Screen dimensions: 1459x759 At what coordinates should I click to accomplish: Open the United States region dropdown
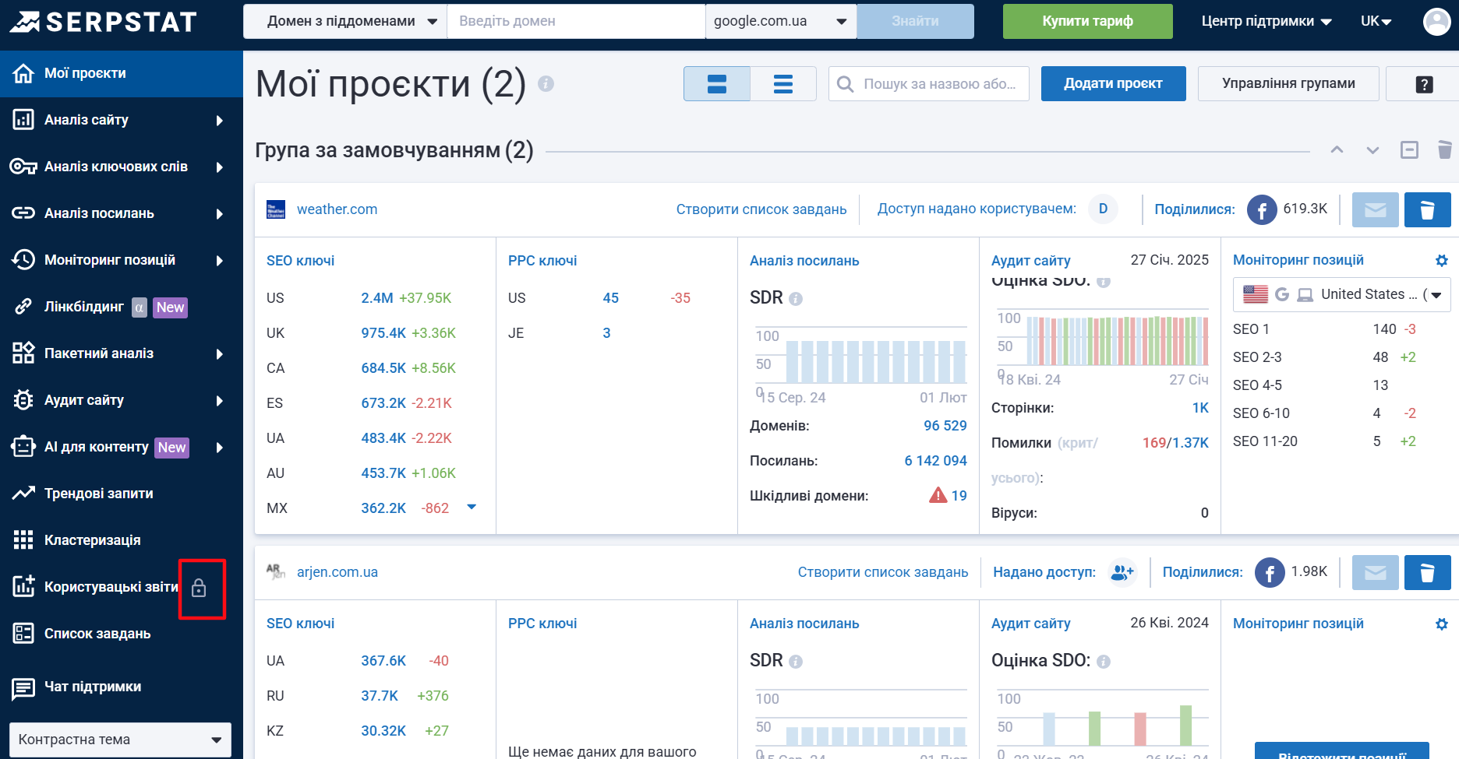(1342, 294)
